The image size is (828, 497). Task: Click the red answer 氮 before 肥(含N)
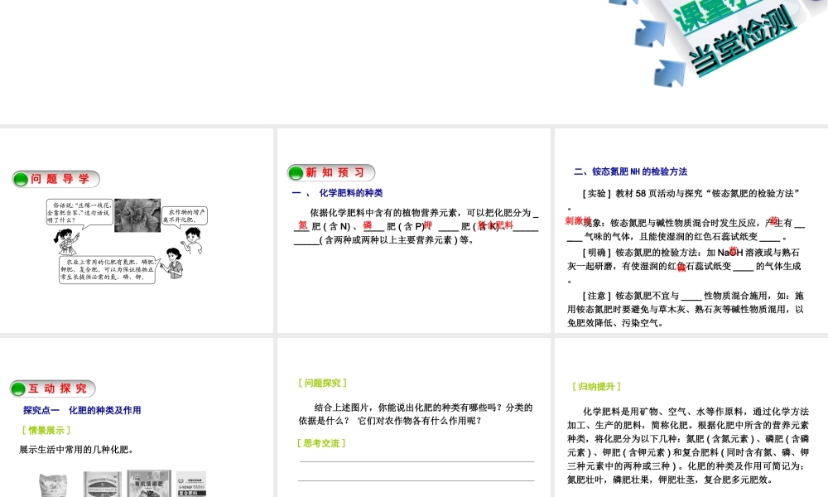pyautogui.click(x=302, y=225)
